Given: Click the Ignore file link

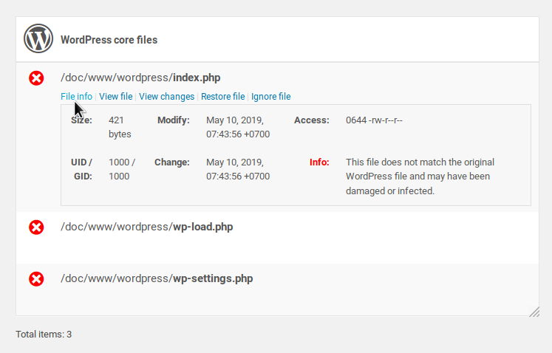Looking at the screenshot, I should tap(271, 97).
